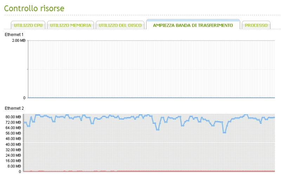Screen dimensions: 281x177
Task: Open the Utilizzo Memoria tab
Action: [71, 25]
